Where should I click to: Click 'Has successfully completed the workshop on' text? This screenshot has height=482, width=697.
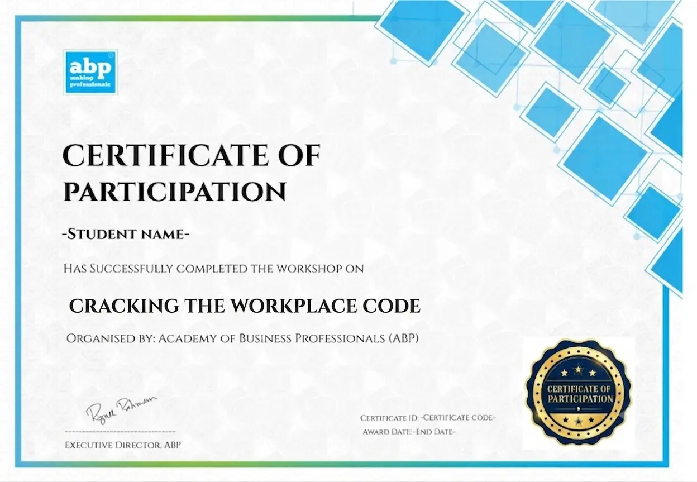pyautogui.click(x=213, y=269)
